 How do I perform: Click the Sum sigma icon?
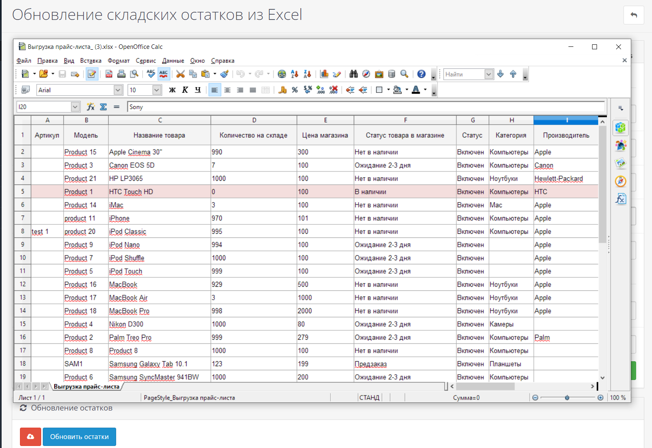[x=104, y=107]
